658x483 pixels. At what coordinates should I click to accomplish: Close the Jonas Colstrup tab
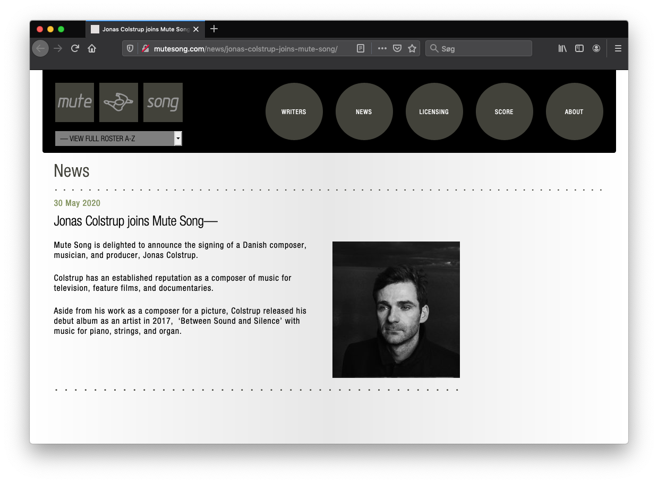coord(196,29)
